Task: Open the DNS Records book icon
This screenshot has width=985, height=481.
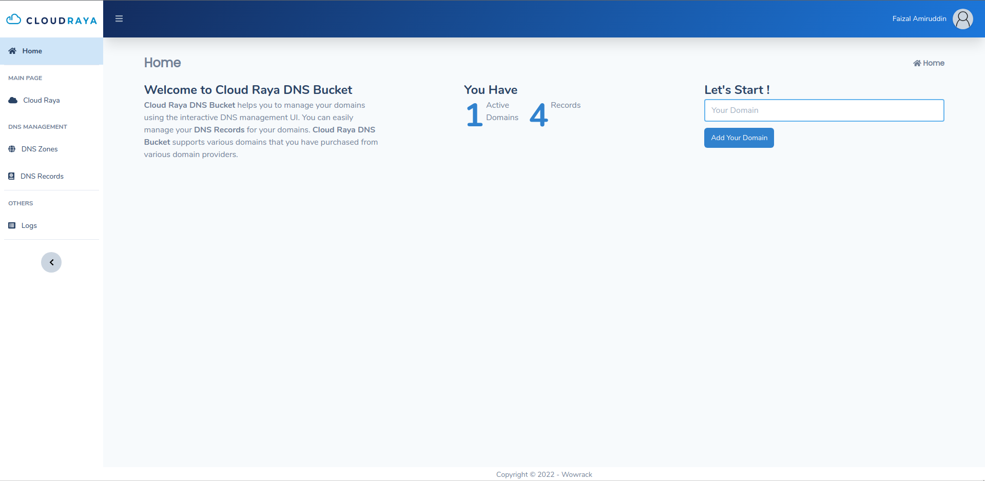Action: (11, 176)
